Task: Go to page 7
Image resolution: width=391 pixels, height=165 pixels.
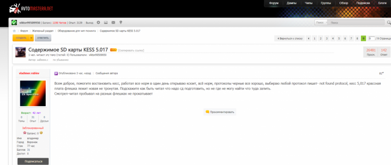Action: (351, 38)
